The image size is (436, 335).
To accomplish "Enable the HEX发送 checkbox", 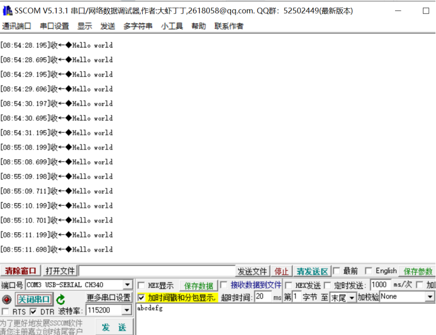I will pyautogui.click(x=287, y=285).
